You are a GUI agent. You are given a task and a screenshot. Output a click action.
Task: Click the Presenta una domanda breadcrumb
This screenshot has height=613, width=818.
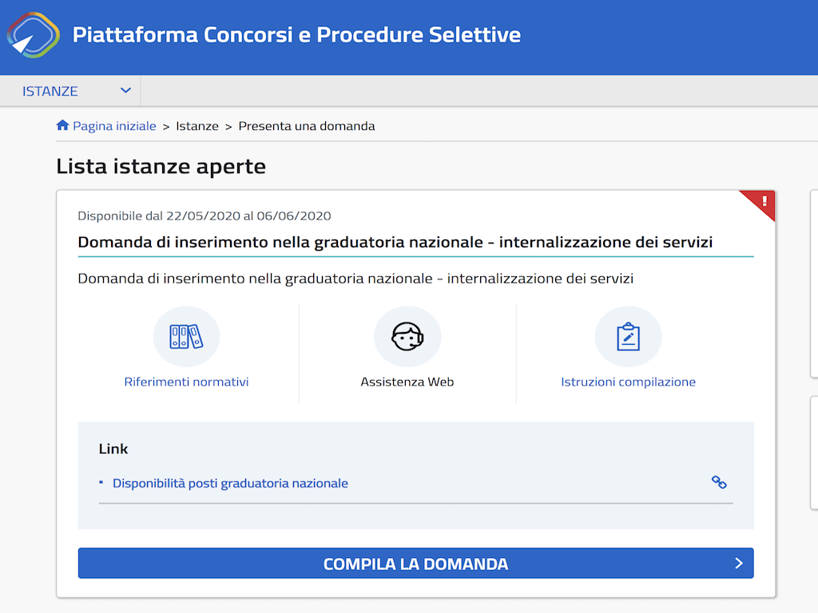[307, 126]
